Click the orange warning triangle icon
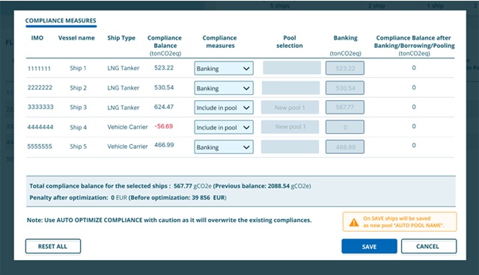This screenshot has width=479, height=275. tap(354, 222)
